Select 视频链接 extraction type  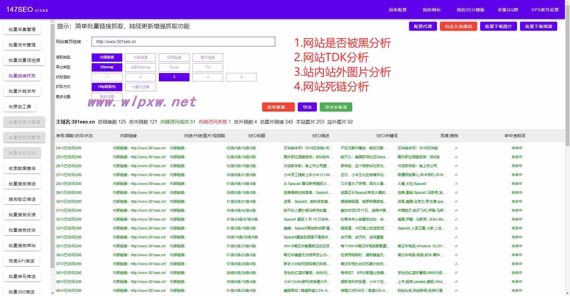(x=174, y=57)
